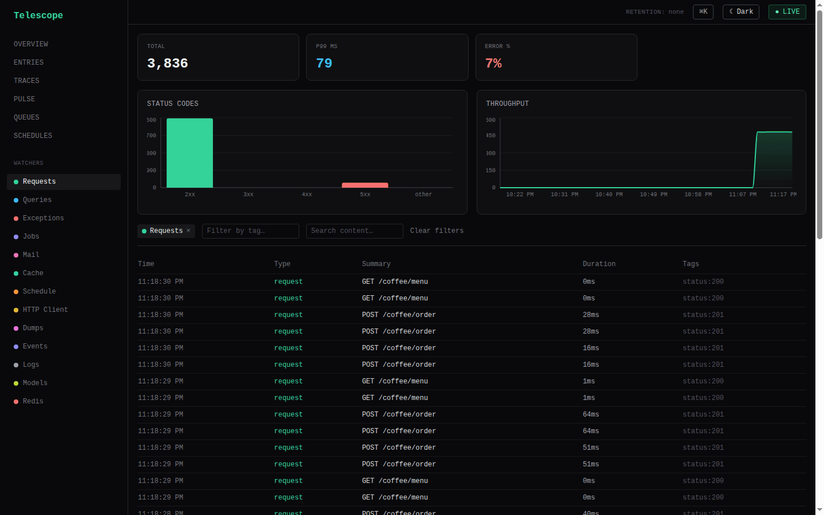Open the Schedule watcher
Screen dimensions: 824x515
64,291
